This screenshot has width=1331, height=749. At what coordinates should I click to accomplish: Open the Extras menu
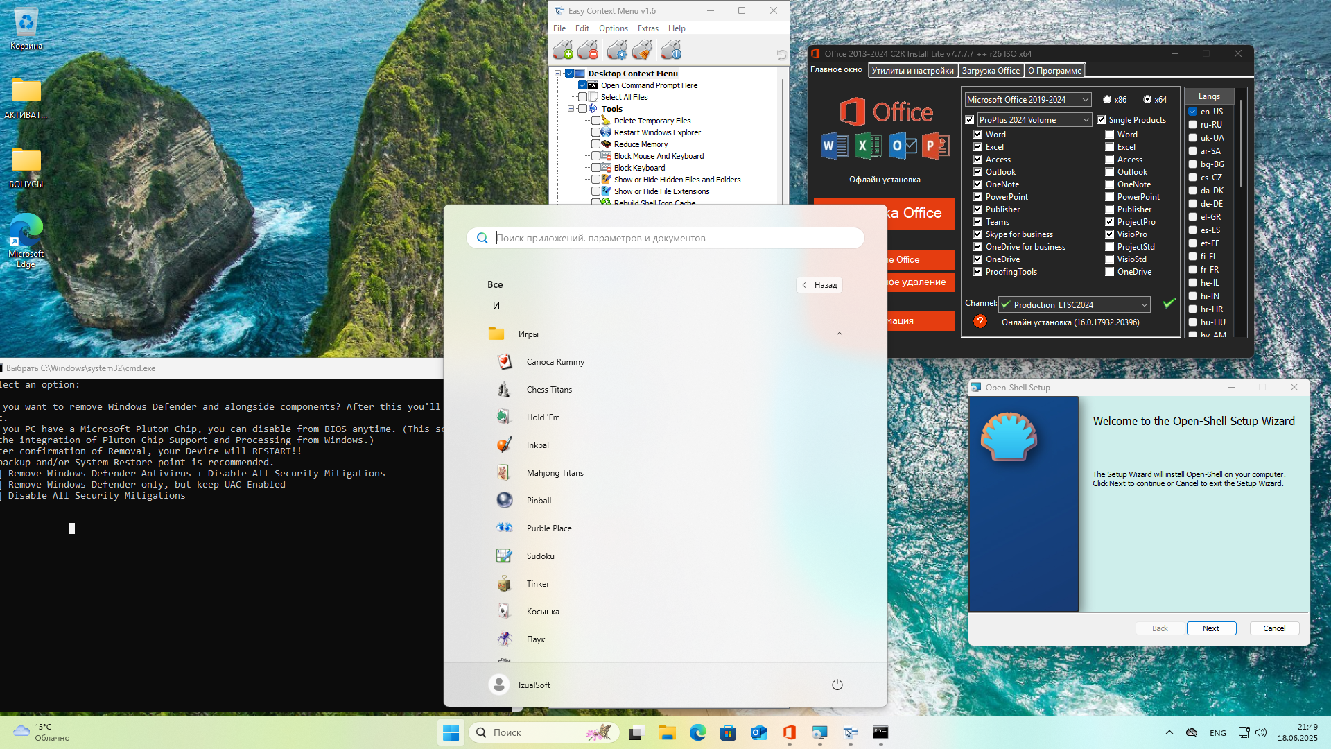648,28
